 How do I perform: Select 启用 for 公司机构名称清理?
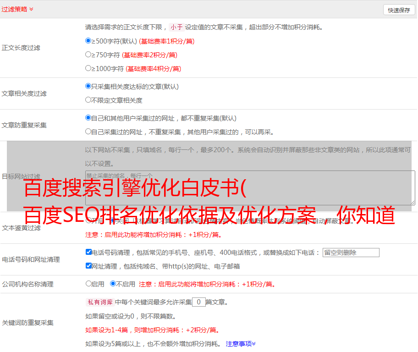click(x=88, y=284)
